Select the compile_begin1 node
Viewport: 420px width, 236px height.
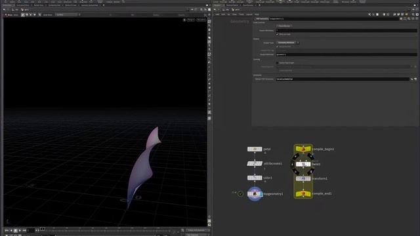(x=303, y=149)
